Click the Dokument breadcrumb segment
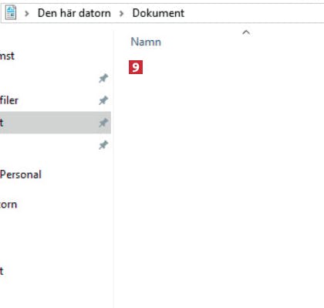Image resolution: width=324 pixels, height=308 pixels. (158, 13)
